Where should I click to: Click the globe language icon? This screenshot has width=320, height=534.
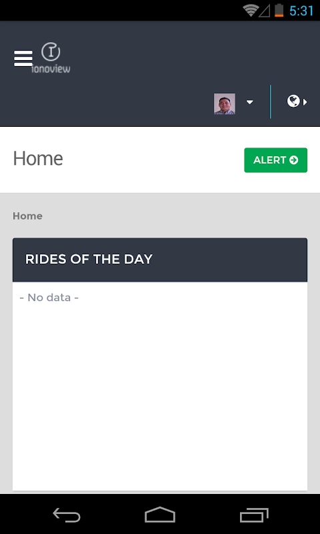pos(293,101)
